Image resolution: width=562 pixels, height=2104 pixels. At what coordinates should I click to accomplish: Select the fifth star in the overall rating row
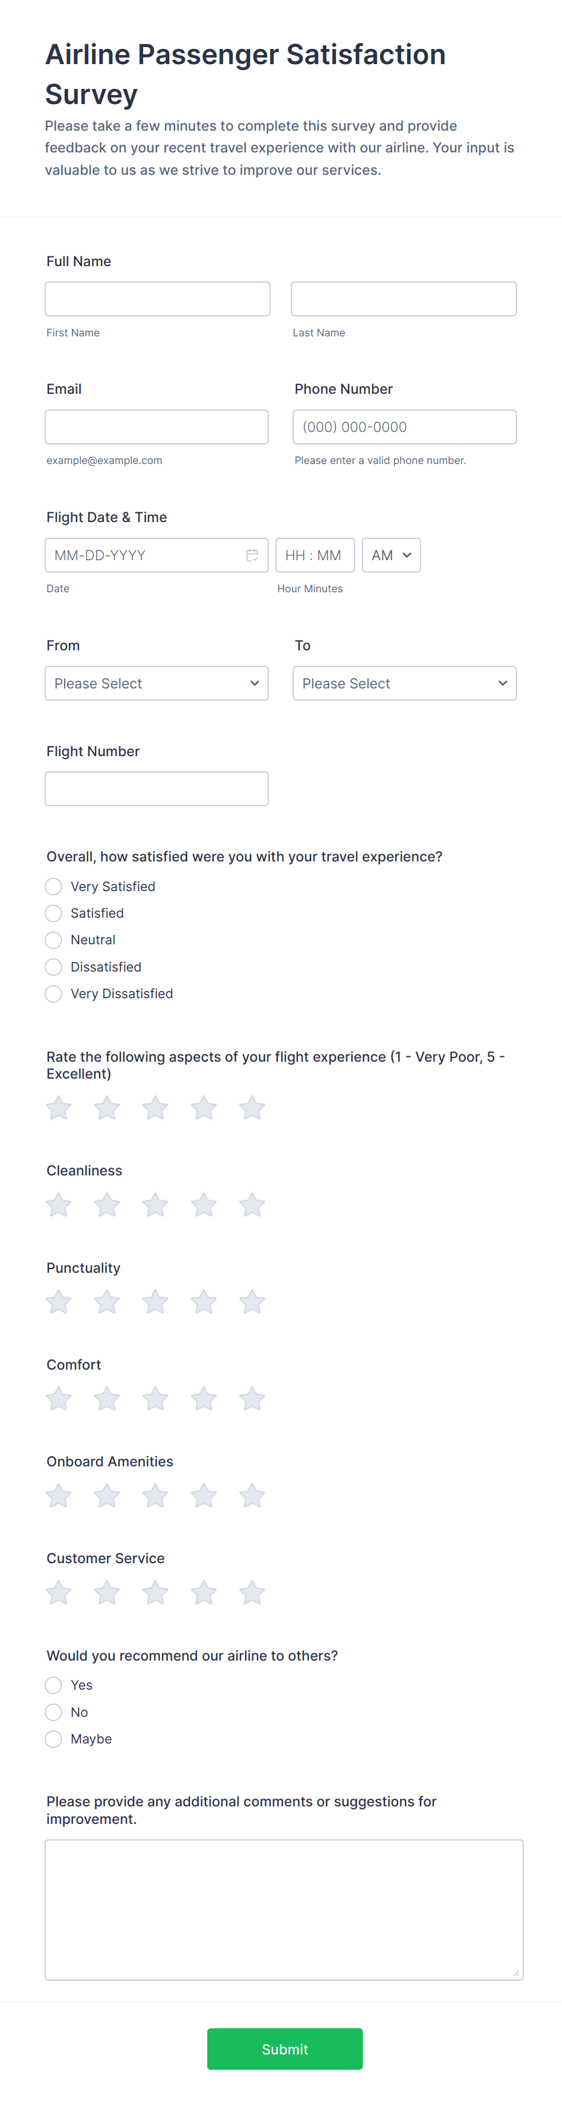(x=251, y=1108)
